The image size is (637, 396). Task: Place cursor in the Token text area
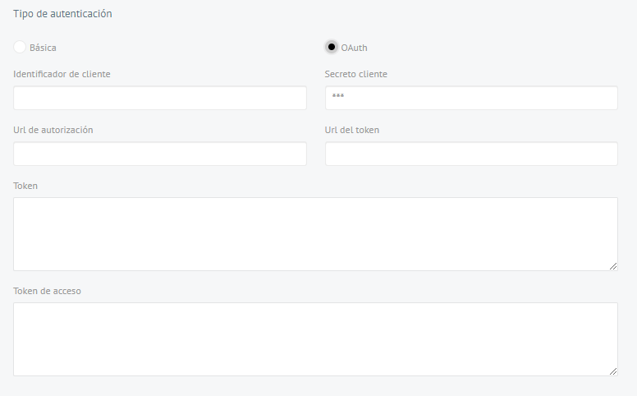316,234
